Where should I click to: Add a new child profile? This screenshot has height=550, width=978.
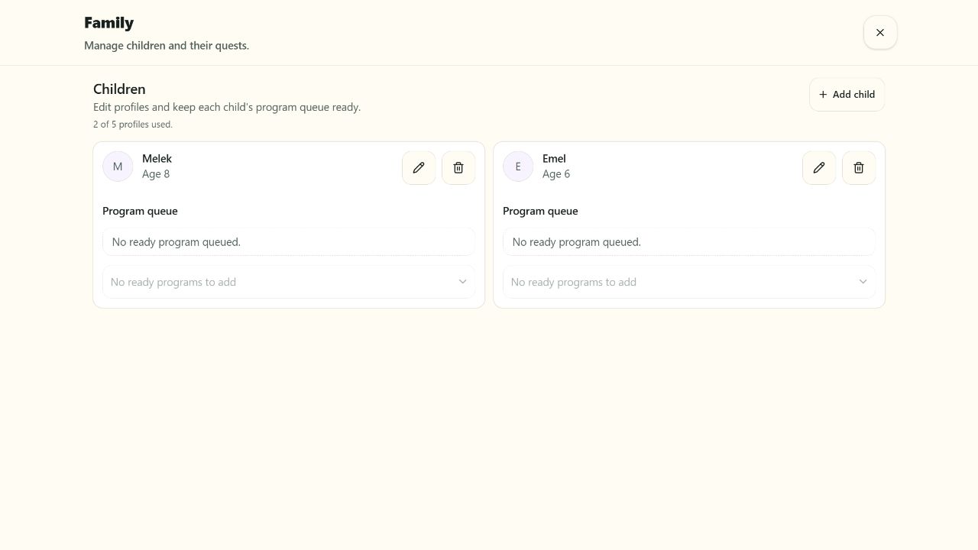click(x=847, y=95)
